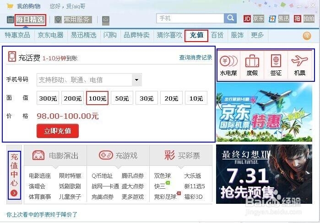Open the 京东国际机票特惠 banner

click(264, 112)
